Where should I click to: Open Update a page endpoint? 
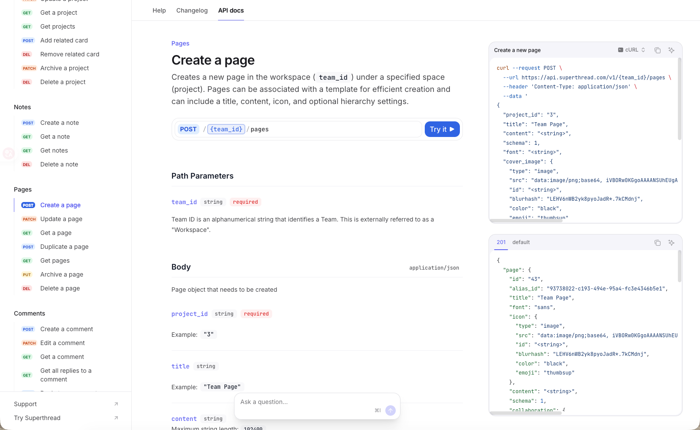click(61, 219)
